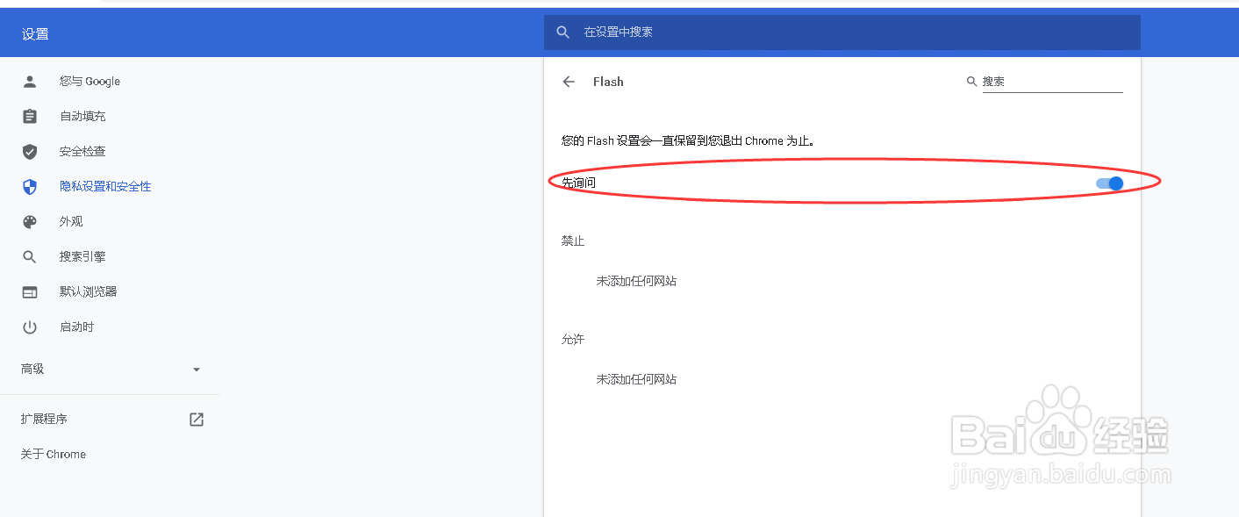
Task: Click the browser window icon for 默认浏览器
Action: click(x=30, y=292)
